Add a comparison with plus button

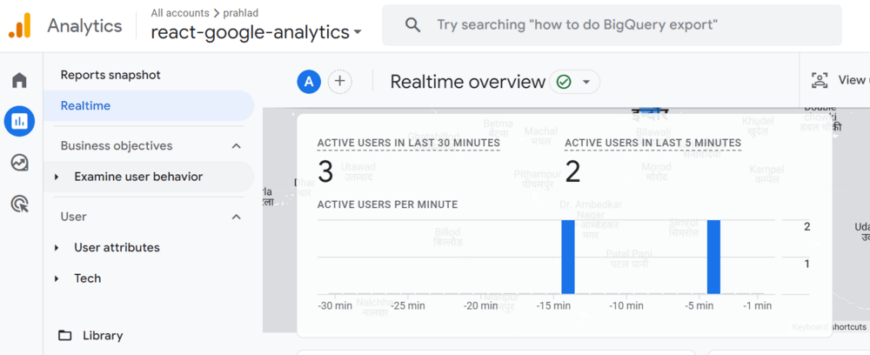[x=339, y=82]
